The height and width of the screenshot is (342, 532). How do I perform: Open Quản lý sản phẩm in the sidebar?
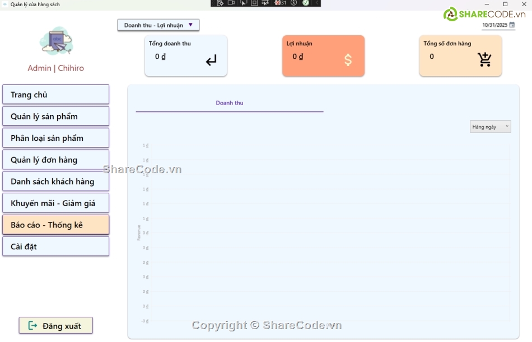point(55,116)
